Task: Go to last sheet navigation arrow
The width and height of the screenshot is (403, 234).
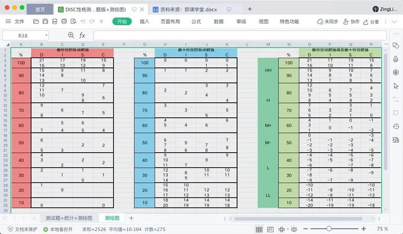Action: [x=34, y=218]
